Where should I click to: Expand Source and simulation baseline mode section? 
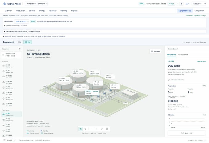(22, 31)
